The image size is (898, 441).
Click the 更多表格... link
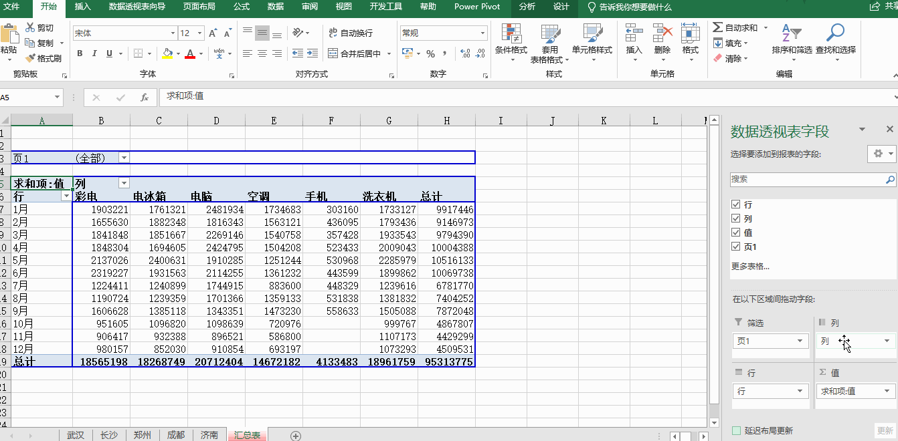point(750,266)
